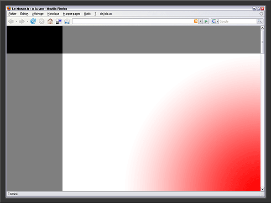Click the Back navigation arrow

[11, 22]
